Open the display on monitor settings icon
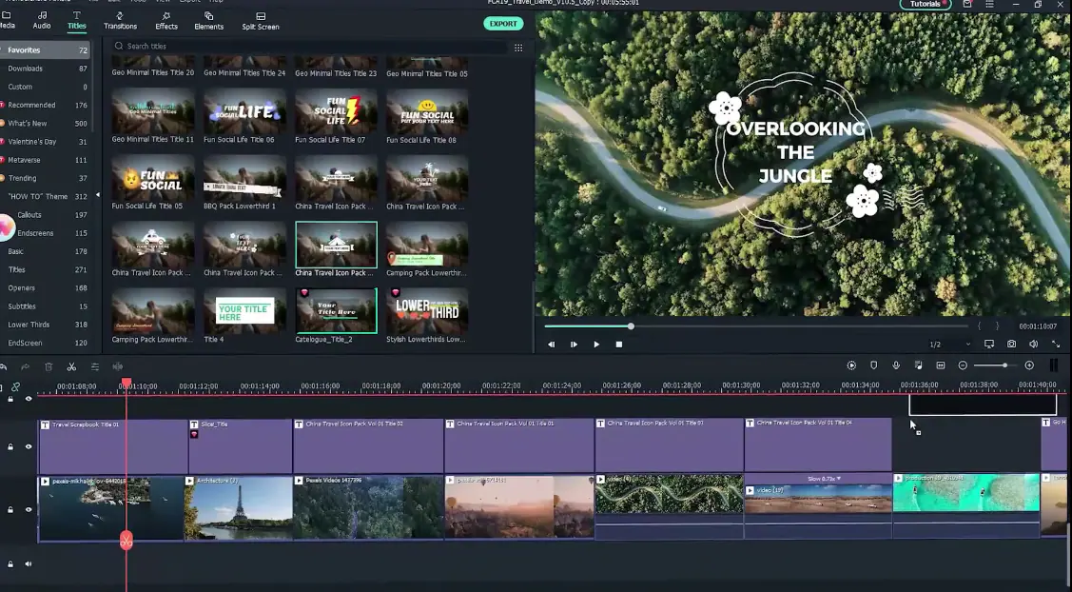The height and width of the screenshot is (592, 1072). pyautogui.click(x=988, y=345)
